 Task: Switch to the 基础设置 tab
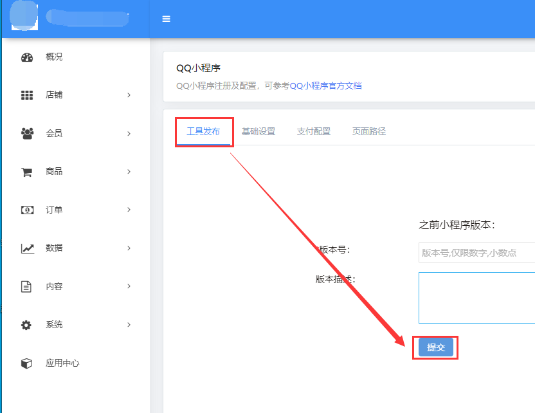coord(258,131)
